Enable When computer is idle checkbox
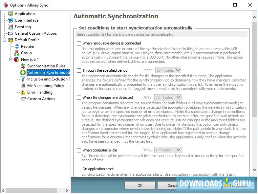 [x=79, y=150]
